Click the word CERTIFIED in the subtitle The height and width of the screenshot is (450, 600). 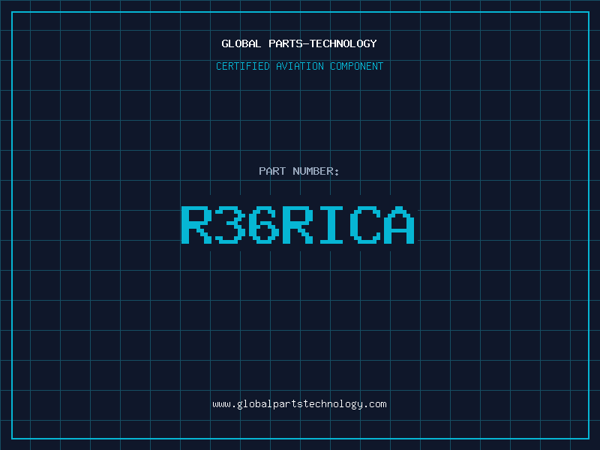pos(243,66)
